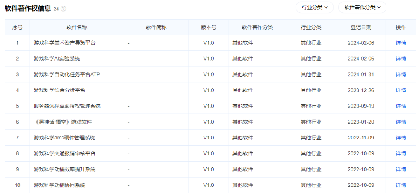This screenshot has height=195, width=419.
Task: Click the date 2024-01-31
Action: 361,74
